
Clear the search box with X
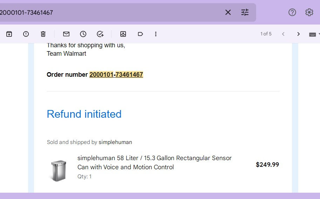pyautogui.click(x=228, y=12)
